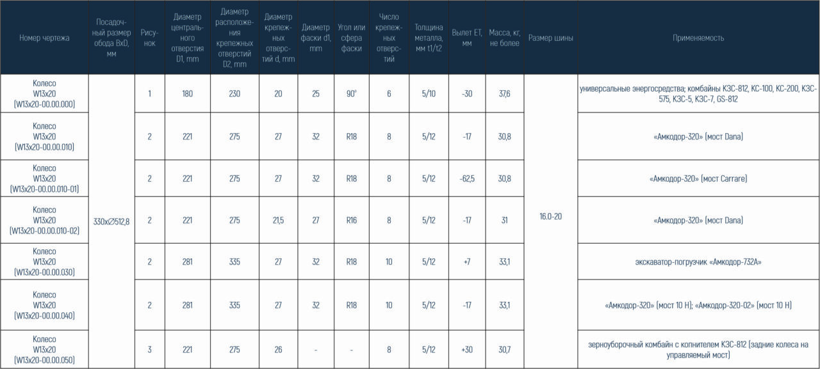Select the +30 offset value
Image resolution: width=820 pixels, height=369 pixels.
point(467,350)
